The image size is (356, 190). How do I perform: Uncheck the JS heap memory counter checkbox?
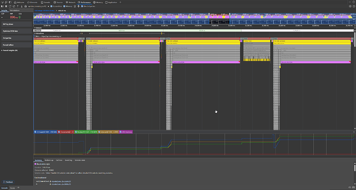tap(35, 132)
